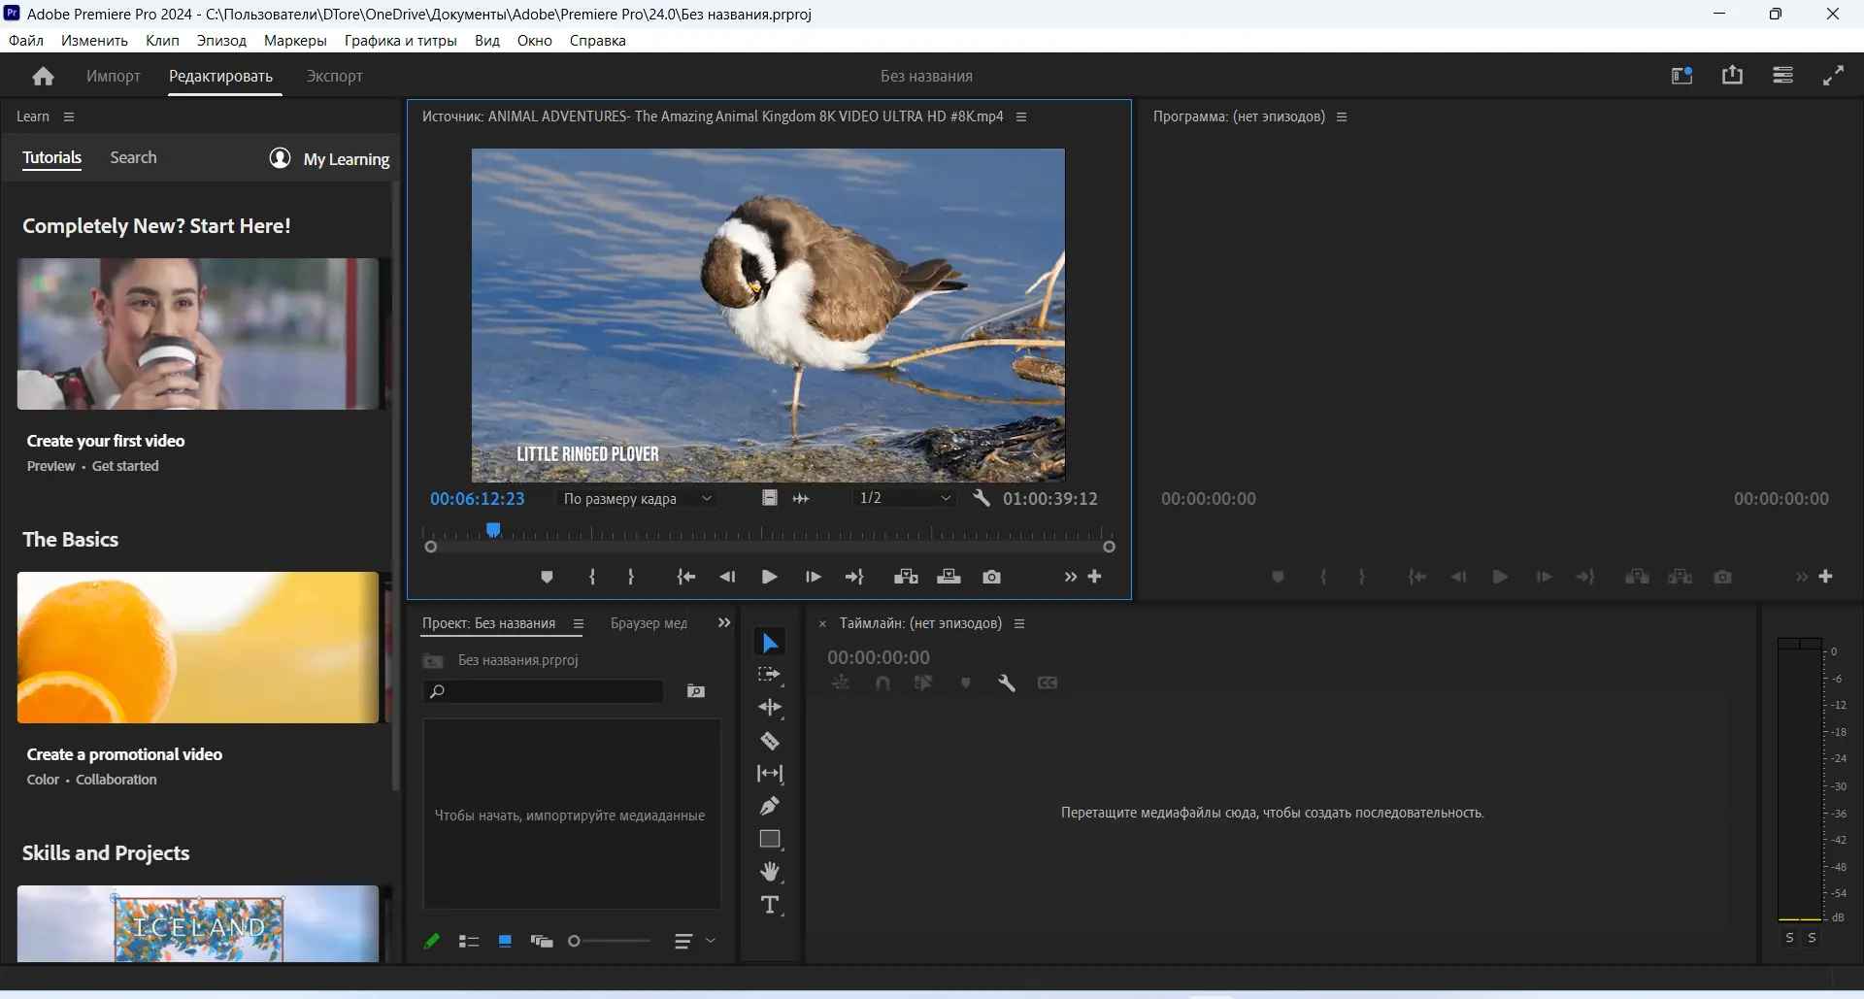Select the Hand tool
The image size is (1864, 999).
[770, 872]
